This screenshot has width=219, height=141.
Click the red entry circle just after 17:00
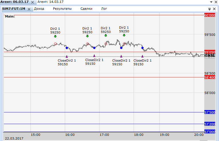106,44
